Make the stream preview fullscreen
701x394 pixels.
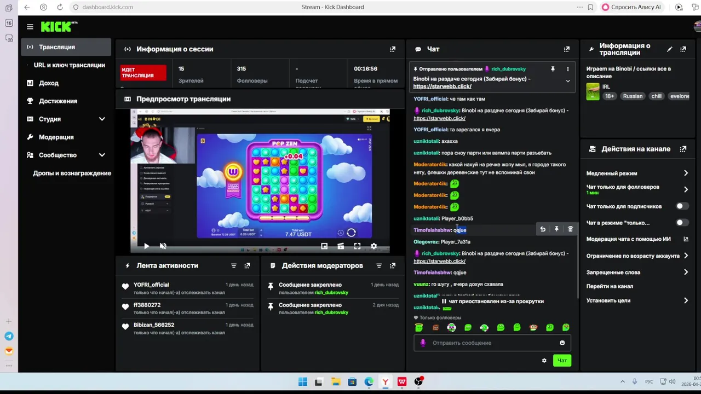click(357, 246)
